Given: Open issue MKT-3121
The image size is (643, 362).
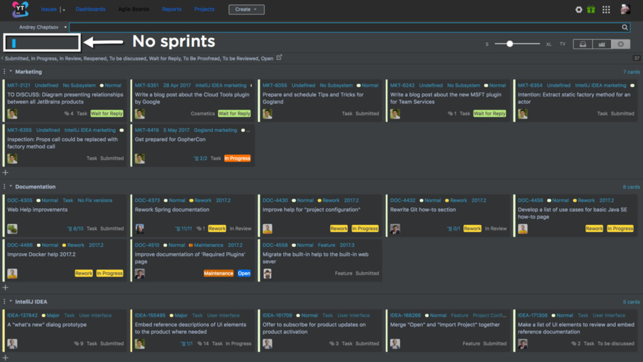Looking at the screenshot, I should [19, 85].
